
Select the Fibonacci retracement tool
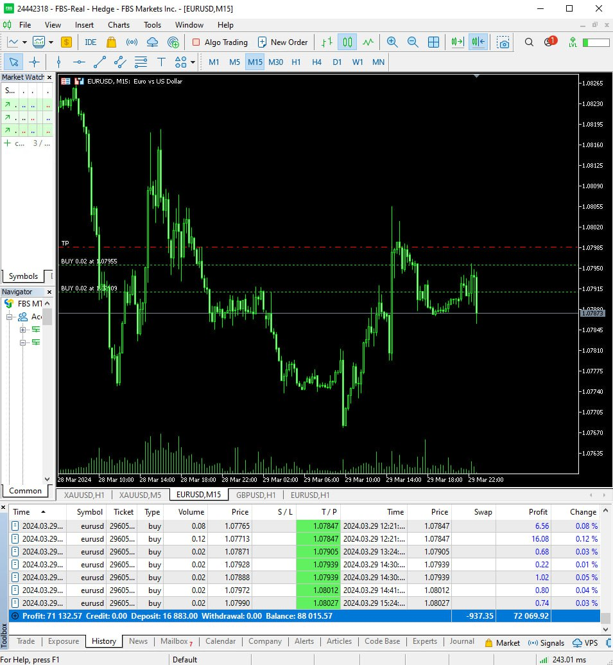point(141,62)
